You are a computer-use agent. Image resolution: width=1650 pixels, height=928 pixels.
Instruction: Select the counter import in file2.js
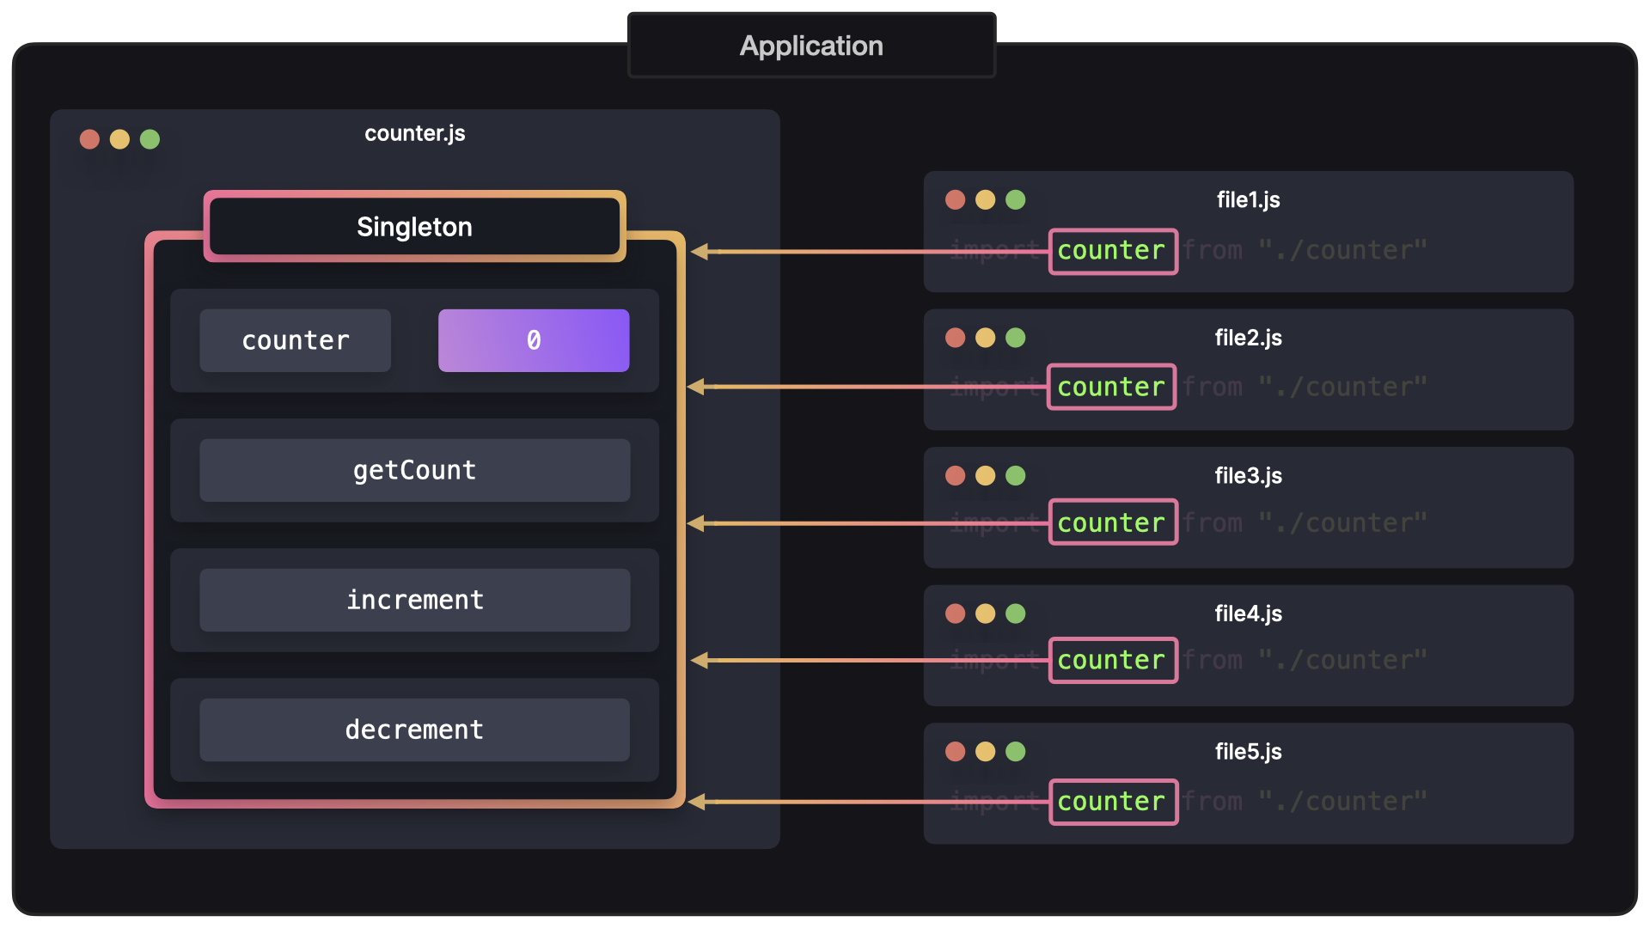1109,387
